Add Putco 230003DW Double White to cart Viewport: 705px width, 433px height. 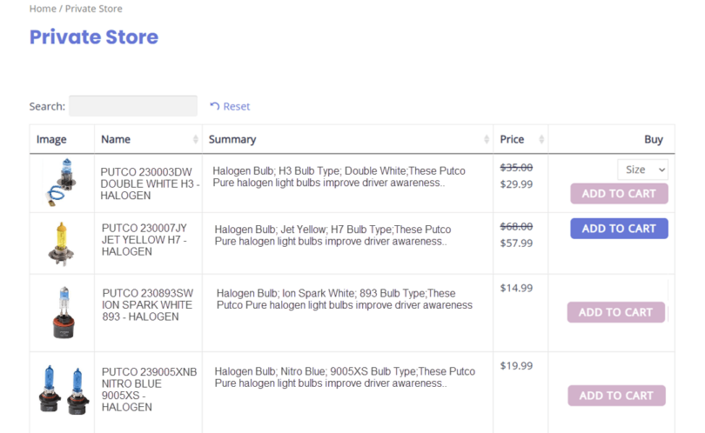(619, 194)
